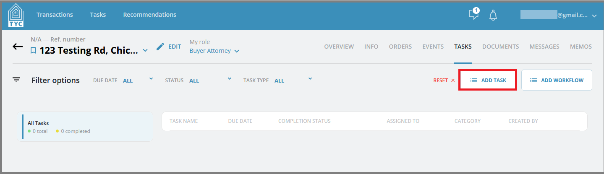
Task: Expand the property address dropdown chevron
Action: (145, 51)
